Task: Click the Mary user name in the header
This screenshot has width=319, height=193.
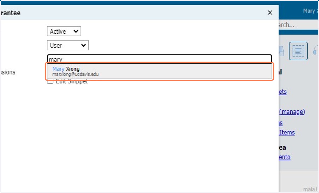Action: click(x=311, y=11)
